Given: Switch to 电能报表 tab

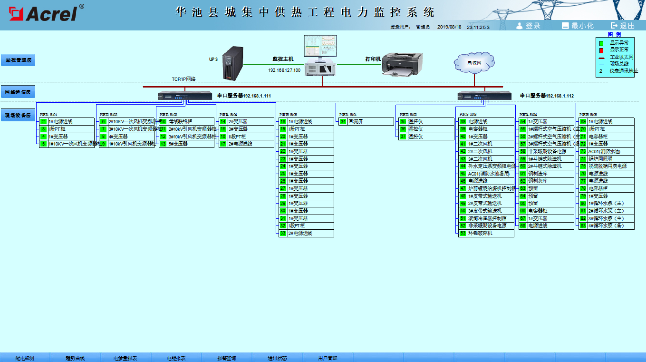Looking at the screenshot, I should coord(176,358).
